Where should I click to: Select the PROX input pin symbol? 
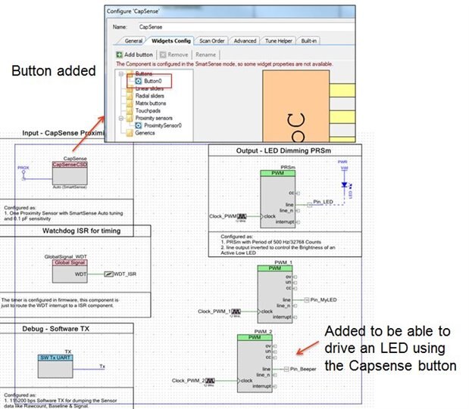click(x=24, y=175)
